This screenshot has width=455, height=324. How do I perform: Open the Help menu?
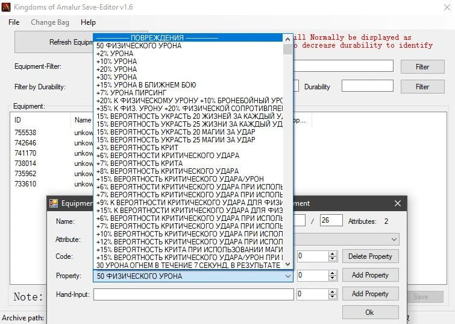[88, 22]
